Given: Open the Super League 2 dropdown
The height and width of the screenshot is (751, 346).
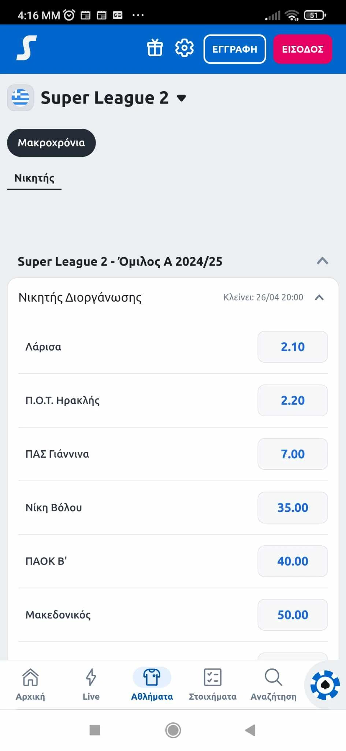Looking at the screenshot, I should 182,98.
